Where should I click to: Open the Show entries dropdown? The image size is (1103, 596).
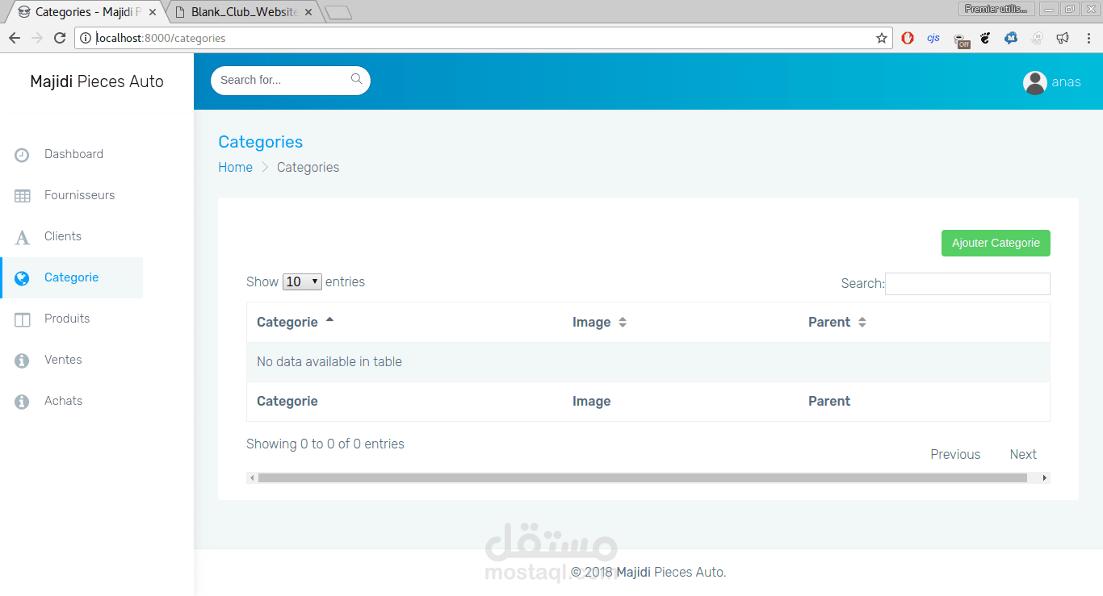(x=302, y=281)
